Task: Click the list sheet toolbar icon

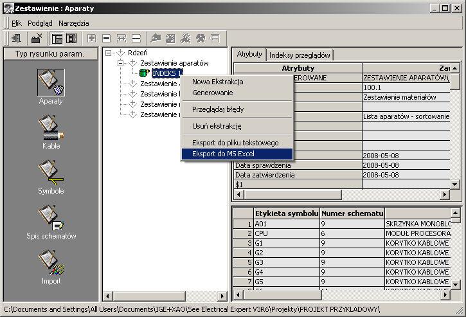Action: pyautogui.click(x=215, y=39)
